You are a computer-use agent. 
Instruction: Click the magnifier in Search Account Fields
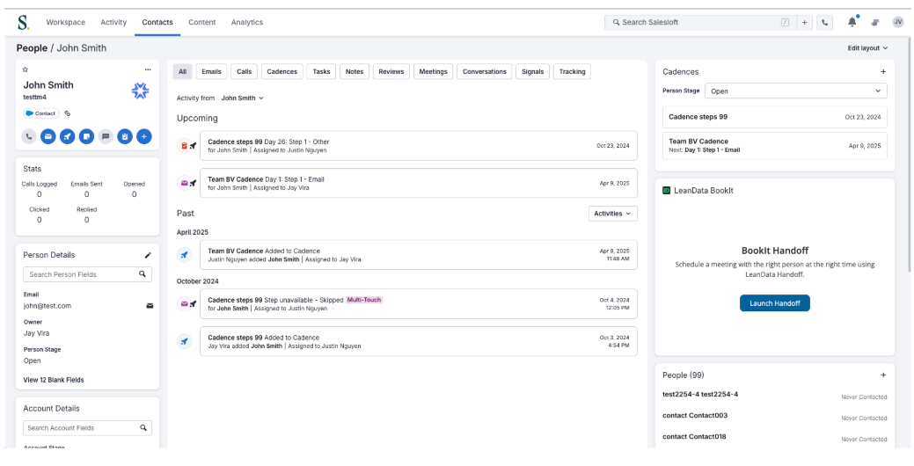tap(143, 427)
